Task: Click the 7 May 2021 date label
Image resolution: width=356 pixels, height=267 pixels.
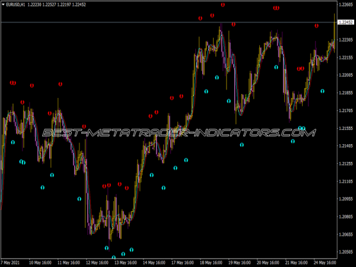Action: click(12, 262)
